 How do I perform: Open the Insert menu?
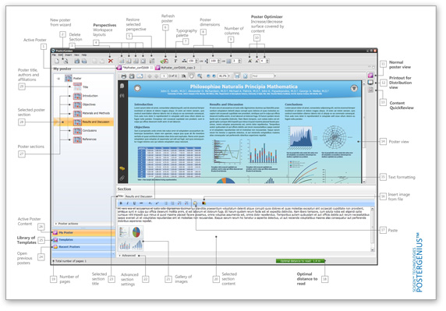tap(69, 55)
